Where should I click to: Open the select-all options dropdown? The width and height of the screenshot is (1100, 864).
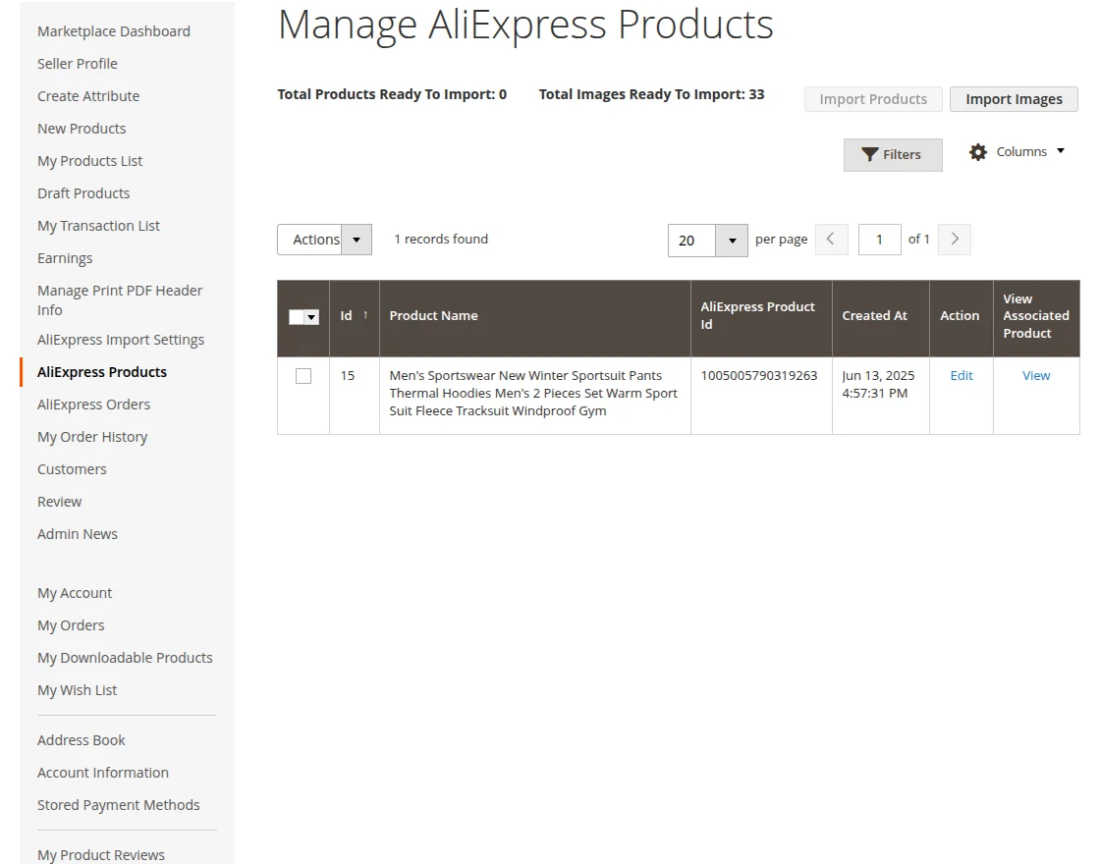click(312, 316)
